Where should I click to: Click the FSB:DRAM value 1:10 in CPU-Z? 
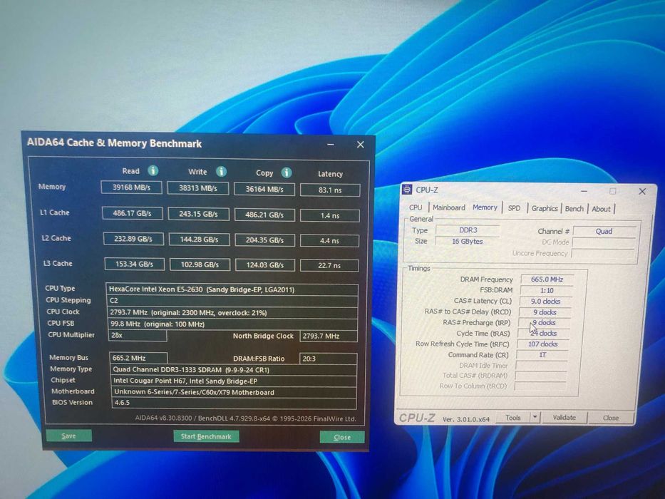547,290
